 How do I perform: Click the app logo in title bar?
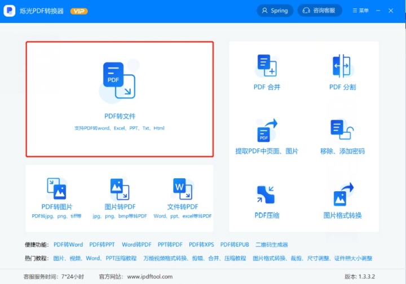click(x=10, y=11)
